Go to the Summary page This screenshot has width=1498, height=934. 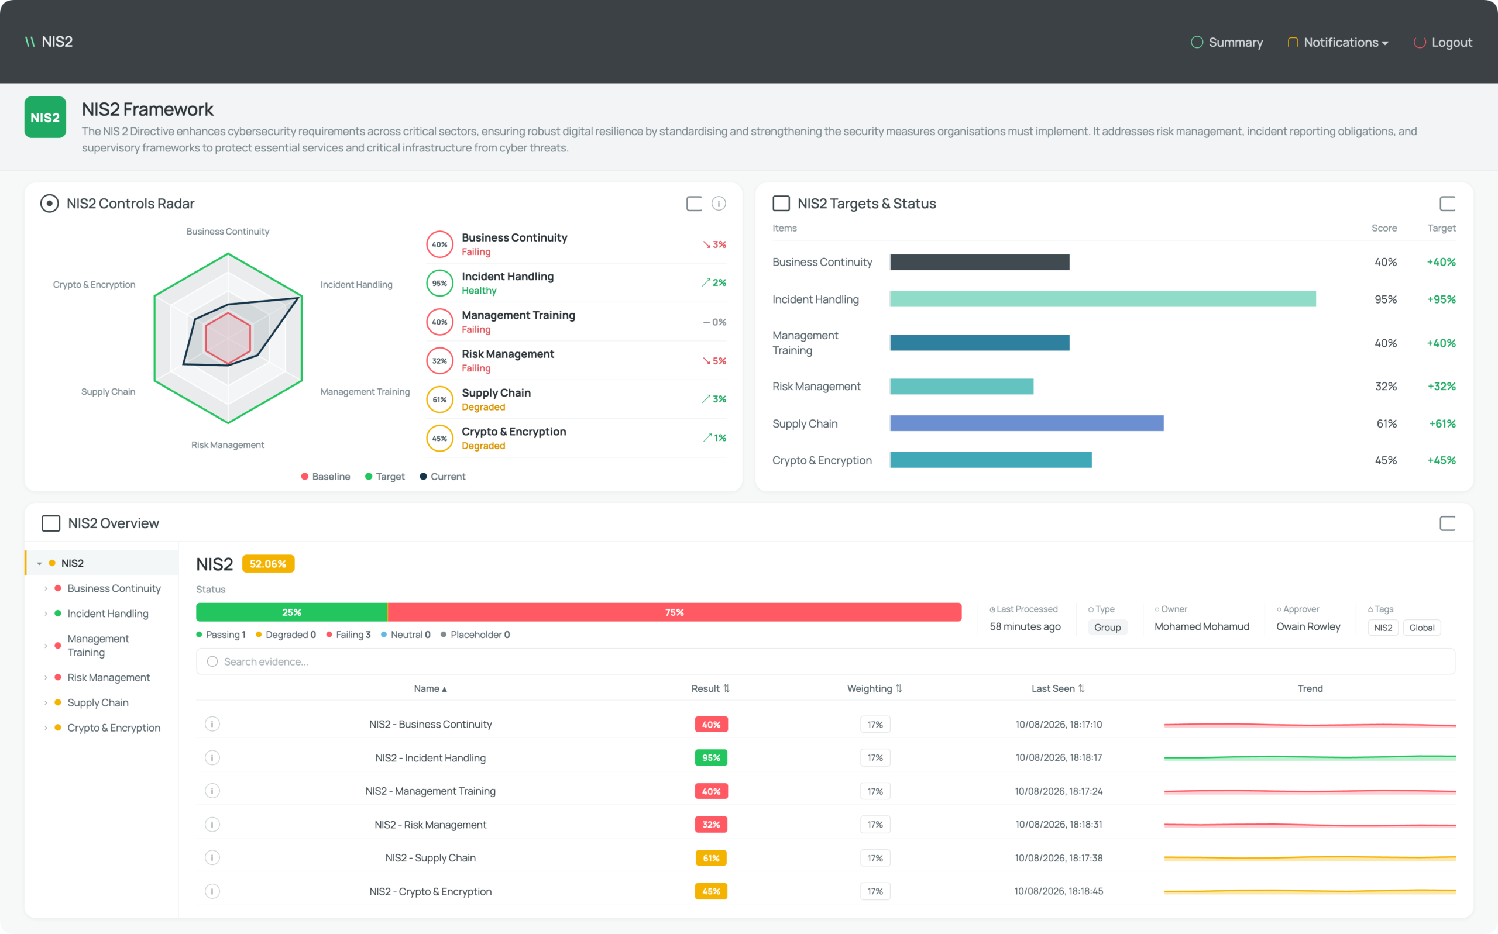1227,42
